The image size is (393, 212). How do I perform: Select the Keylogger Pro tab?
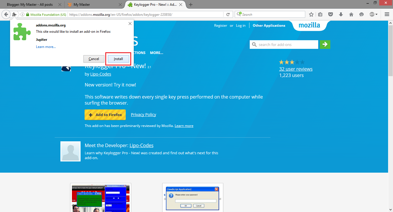(x=155, y=5)
